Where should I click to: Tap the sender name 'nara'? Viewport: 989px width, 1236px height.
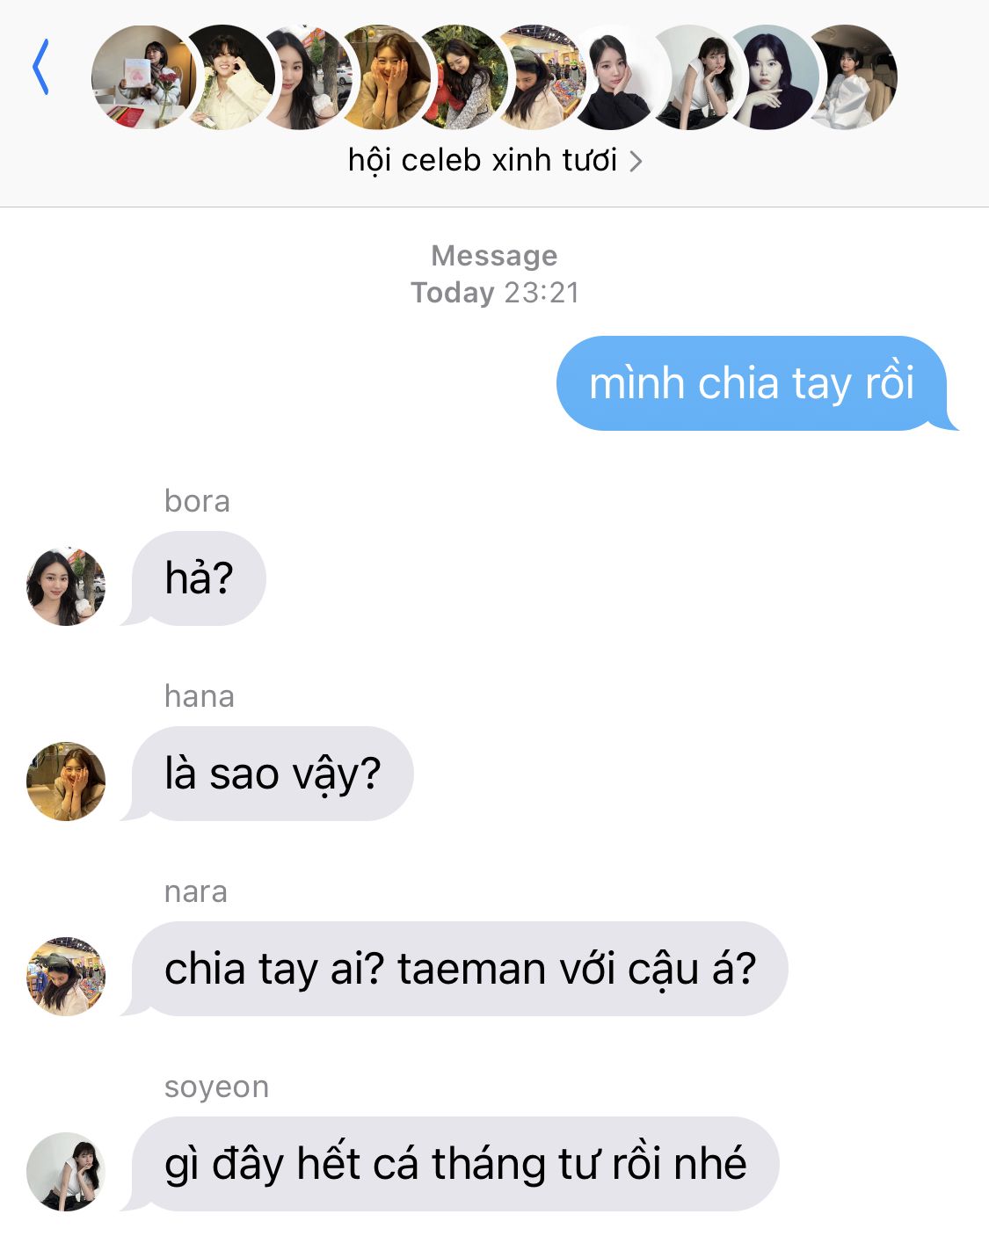196,891
